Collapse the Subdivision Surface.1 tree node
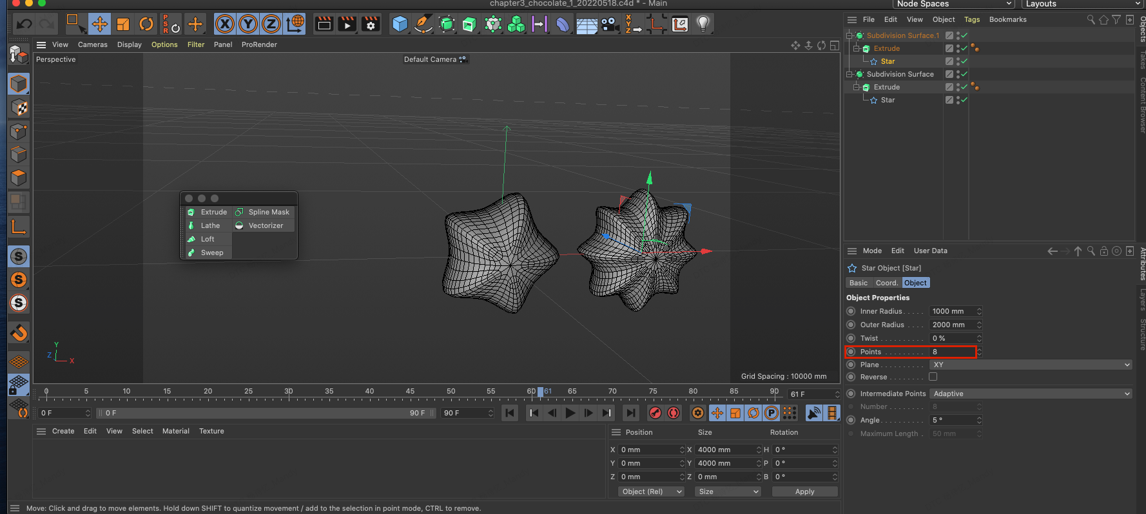 850,35
